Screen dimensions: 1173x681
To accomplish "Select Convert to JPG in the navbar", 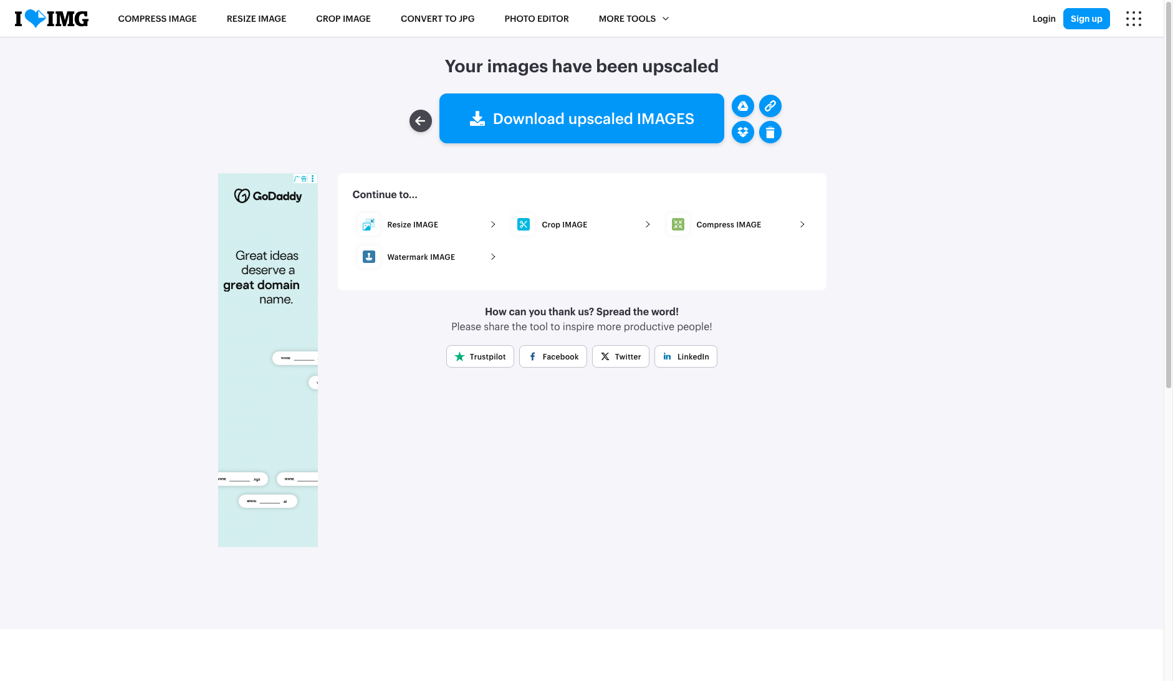I will point(438,19).
